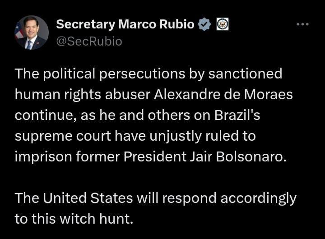Click the phrase 'witch hunt' ending the post
The height and width of the screenshot is (239, 325).
tap(97, 219)
